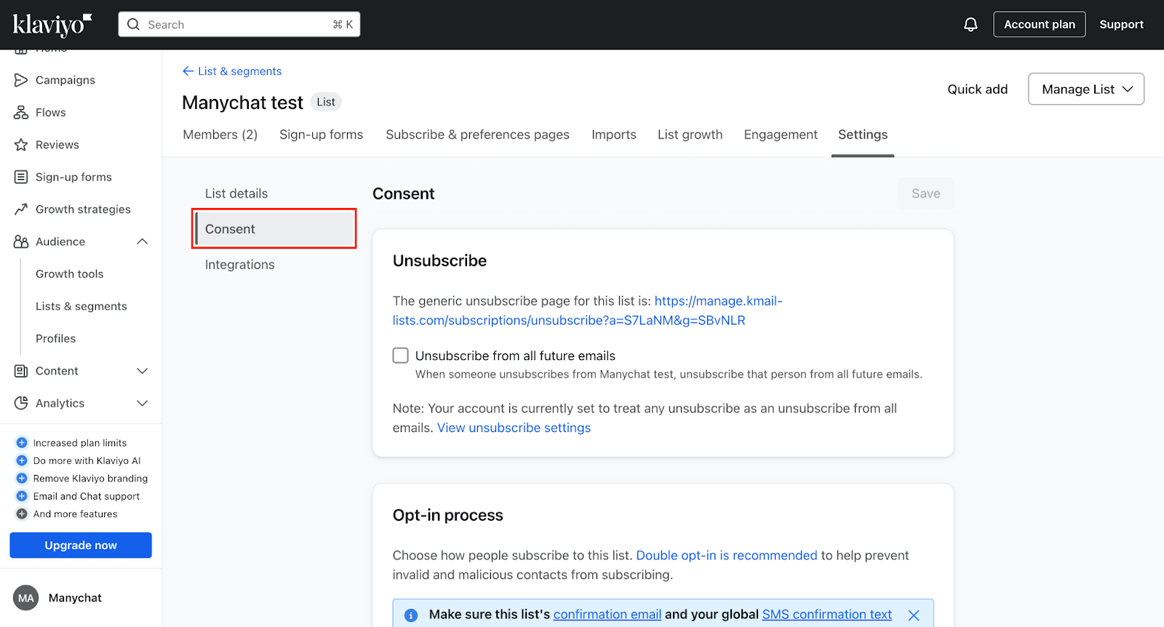The image size is (1164, 627).
Task: Click the back arrow to List & segments
Action: 188,71
